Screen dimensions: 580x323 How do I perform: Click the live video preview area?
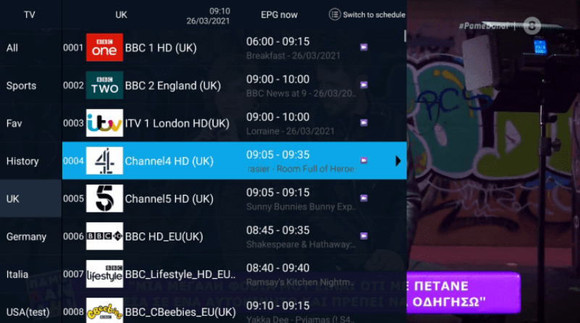pyautogui.click(x=493, y=161)
